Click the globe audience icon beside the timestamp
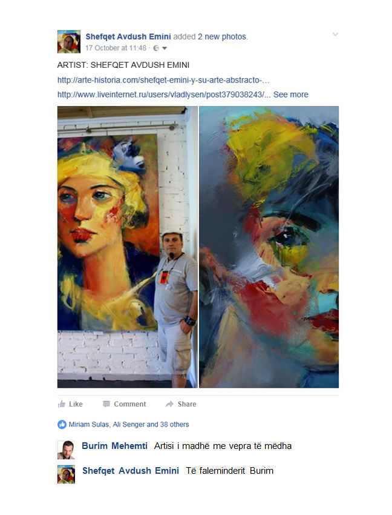This screenshot has height=515, width=392. [156, 48]
